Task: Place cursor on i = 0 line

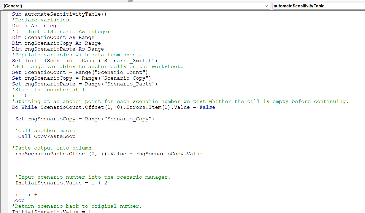Action: click(20, 96)
